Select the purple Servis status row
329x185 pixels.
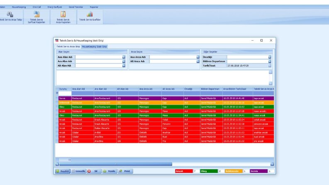click(165, 98)
